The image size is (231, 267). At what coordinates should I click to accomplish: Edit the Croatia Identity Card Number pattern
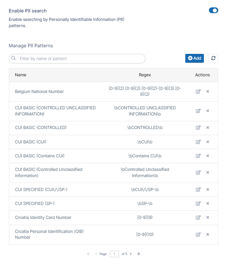(x=198, y=218)
